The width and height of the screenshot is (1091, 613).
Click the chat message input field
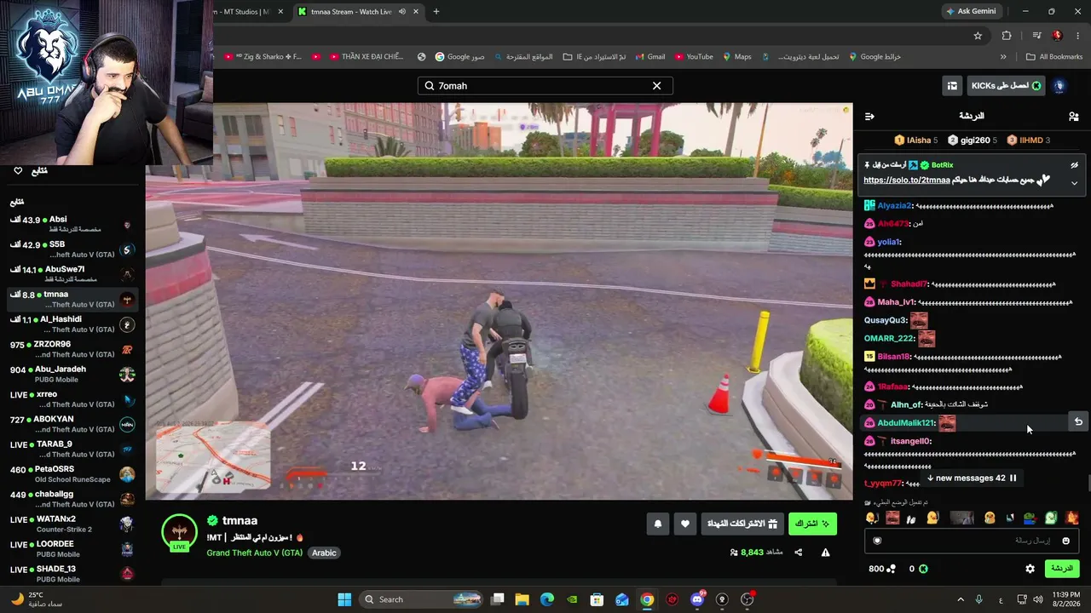pyautogui.click(x=972, y=541)
